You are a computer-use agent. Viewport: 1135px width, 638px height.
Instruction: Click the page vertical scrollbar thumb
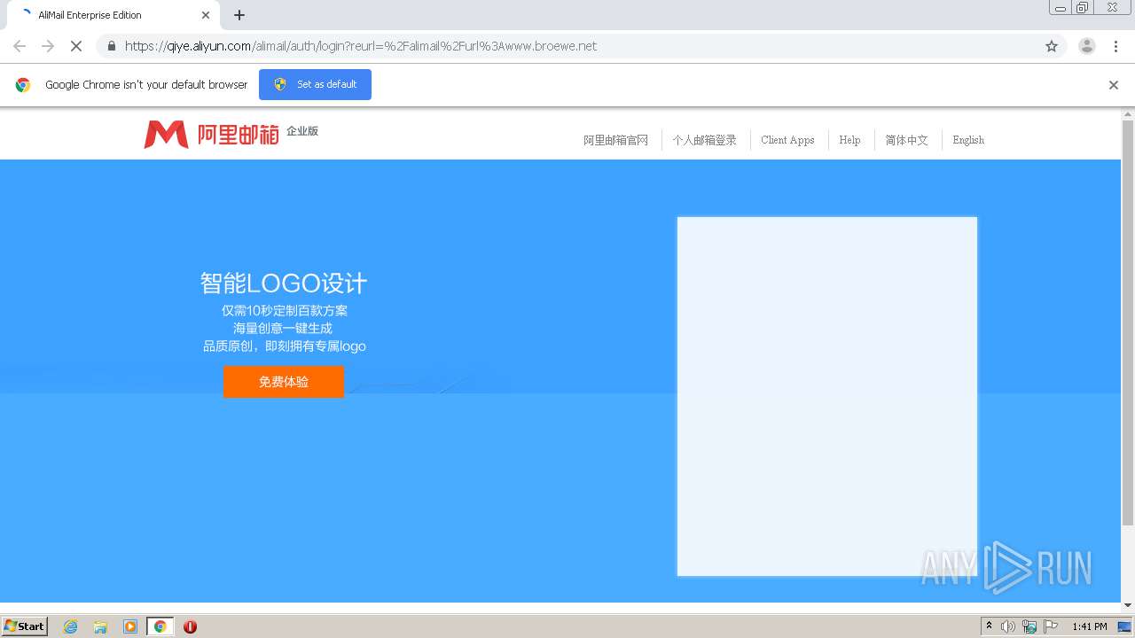(1128, 323)
